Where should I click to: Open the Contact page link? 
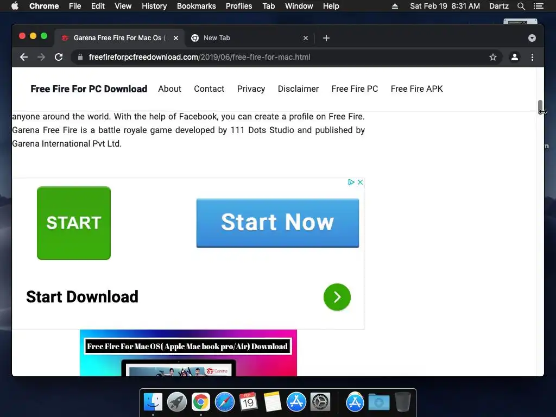point(209,89)
